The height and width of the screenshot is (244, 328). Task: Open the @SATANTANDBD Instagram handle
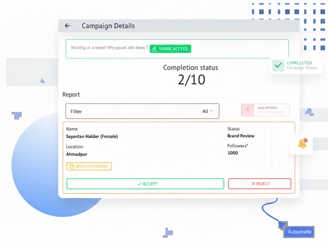(92, 166)
